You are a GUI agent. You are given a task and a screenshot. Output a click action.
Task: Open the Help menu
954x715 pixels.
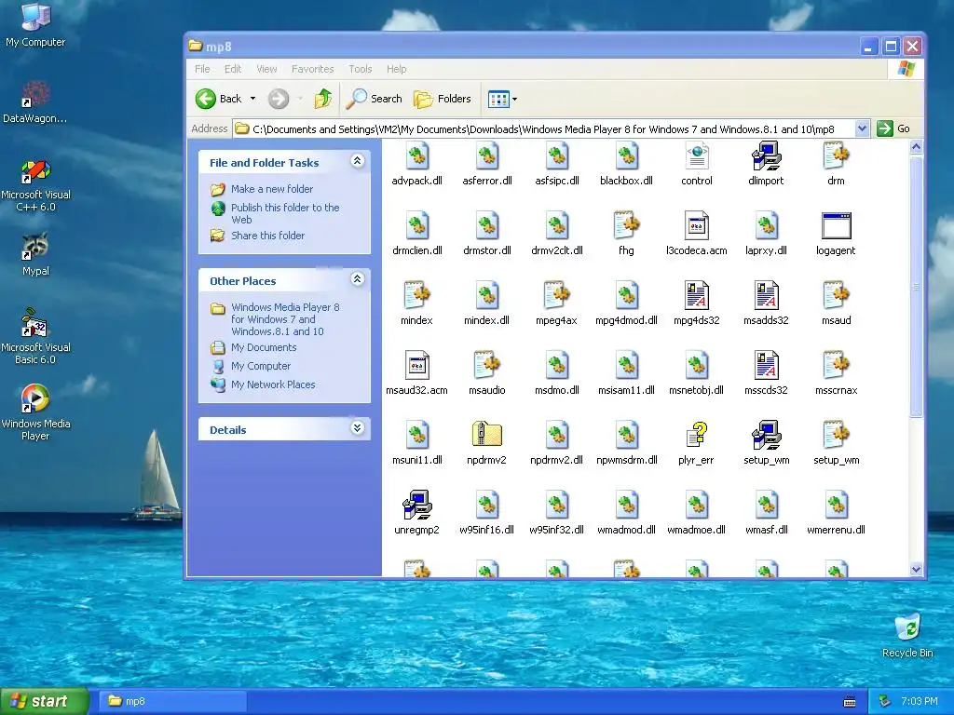click(x=396, y=69)
